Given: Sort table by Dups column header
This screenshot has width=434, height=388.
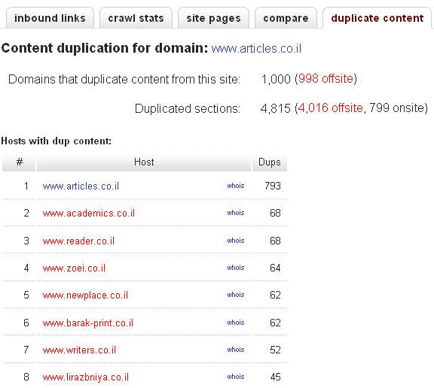Looking at the screenshot, I should point(269,162).
